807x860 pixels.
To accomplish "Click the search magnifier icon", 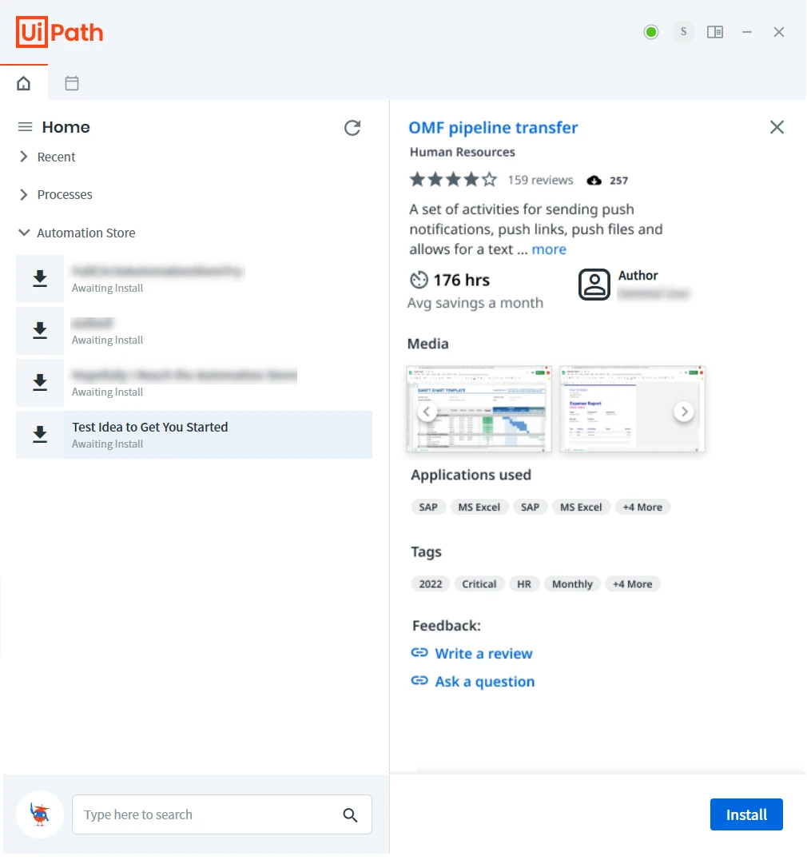I will (x=350, y=815).
